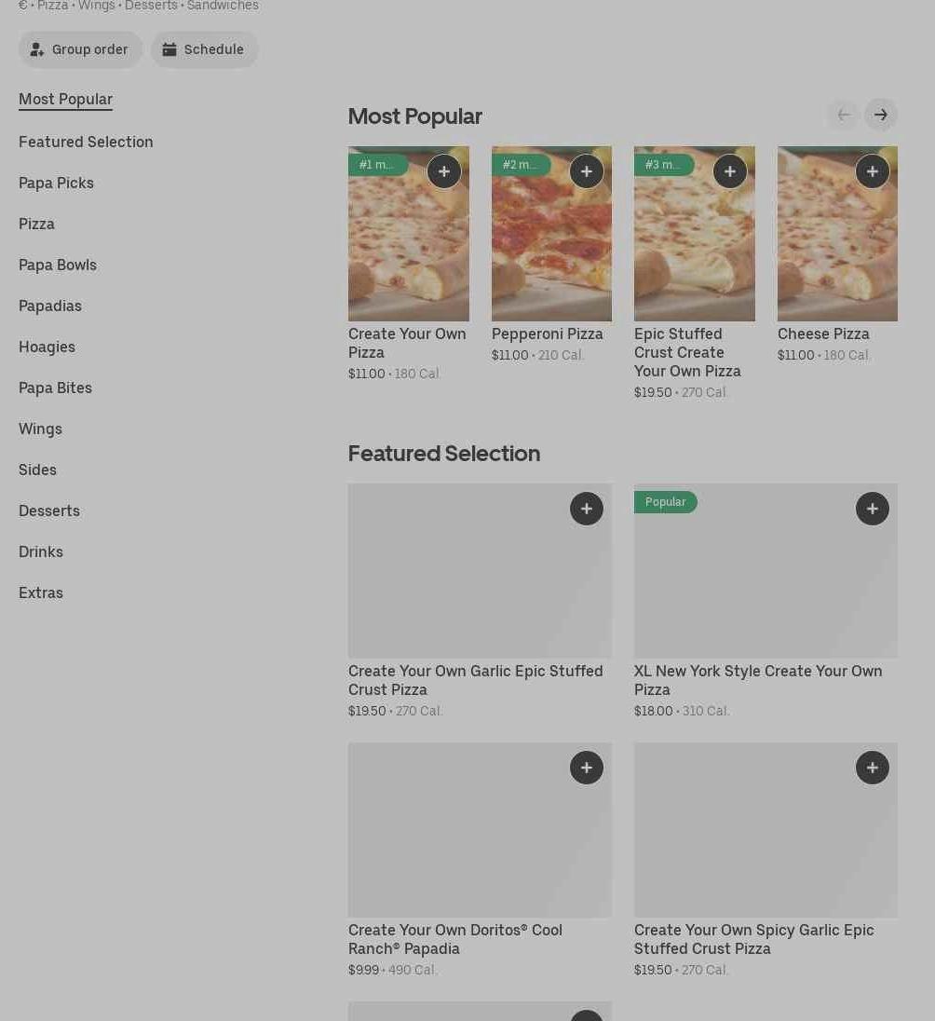Add Doritos Cool Ranch Papadia

click(587, 768)
